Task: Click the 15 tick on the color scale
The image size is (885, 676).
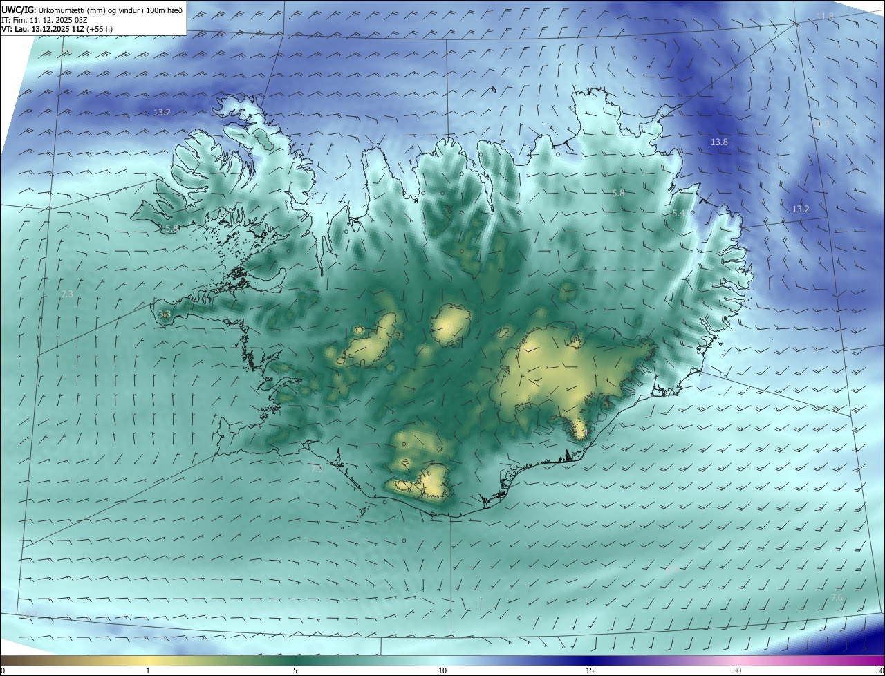Action: [x=590, y=671]
